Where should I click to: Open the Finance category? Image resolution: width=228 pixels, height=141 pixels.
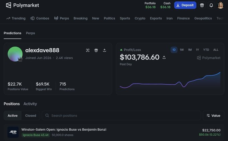coord(183,18)
